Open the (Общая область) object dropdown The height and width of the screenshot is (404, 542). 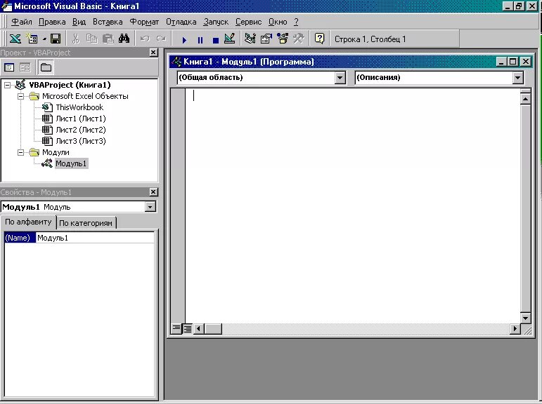[340, 78]
